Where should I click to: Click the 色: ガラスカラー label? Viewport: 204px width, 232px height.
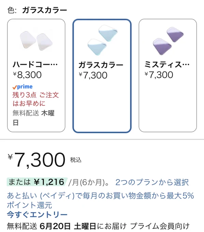[37, 10]
